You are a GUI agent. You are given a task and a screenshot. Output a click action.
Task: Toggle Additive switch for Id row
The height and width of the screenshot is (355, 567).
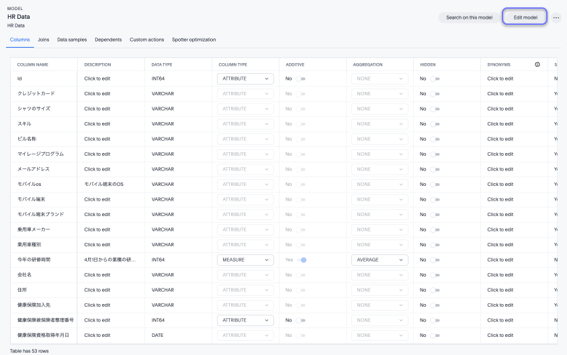pos(301,79)
